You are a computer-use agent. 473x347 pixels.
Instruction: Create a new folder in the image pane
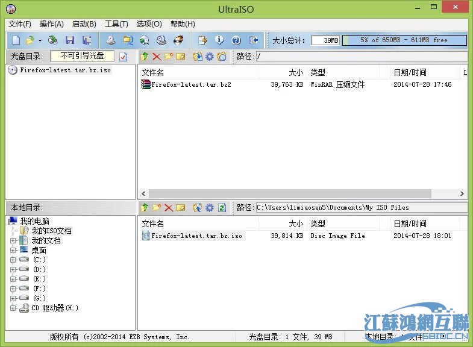169,57
